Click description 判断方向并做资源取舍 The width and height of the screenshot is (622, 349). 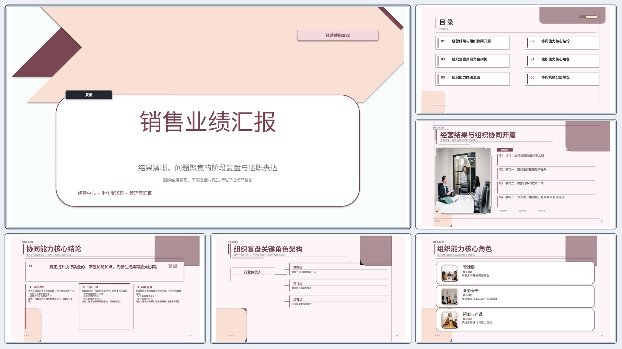475,276
